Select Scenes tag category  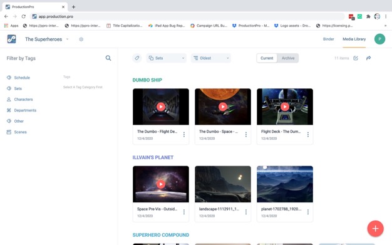tap(17, 132)
